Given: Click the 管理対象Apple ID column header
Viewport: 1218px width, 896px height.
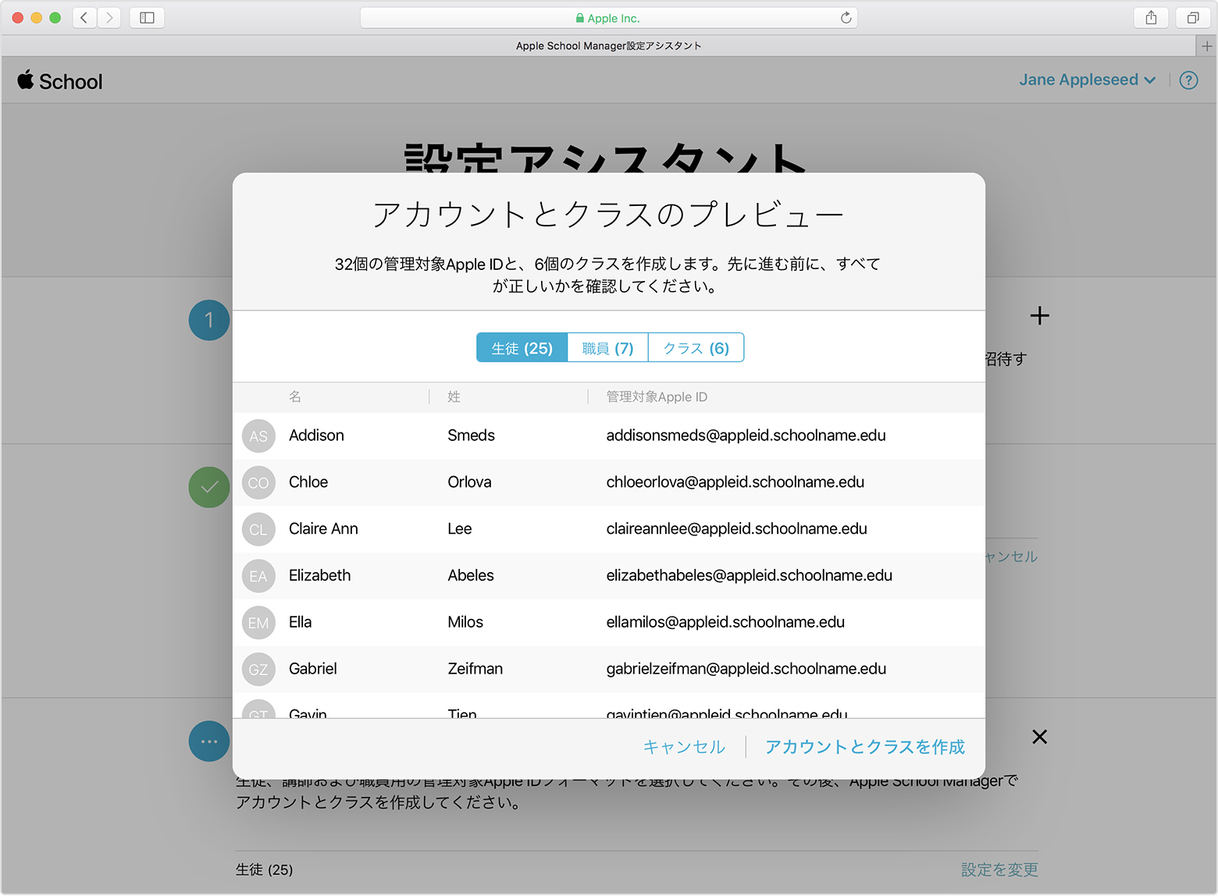Looking at the screenshot, I should coord(657,396).
